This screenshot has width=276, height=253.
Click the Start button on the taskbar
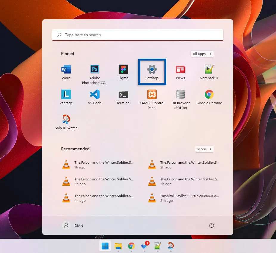(105, 246)
